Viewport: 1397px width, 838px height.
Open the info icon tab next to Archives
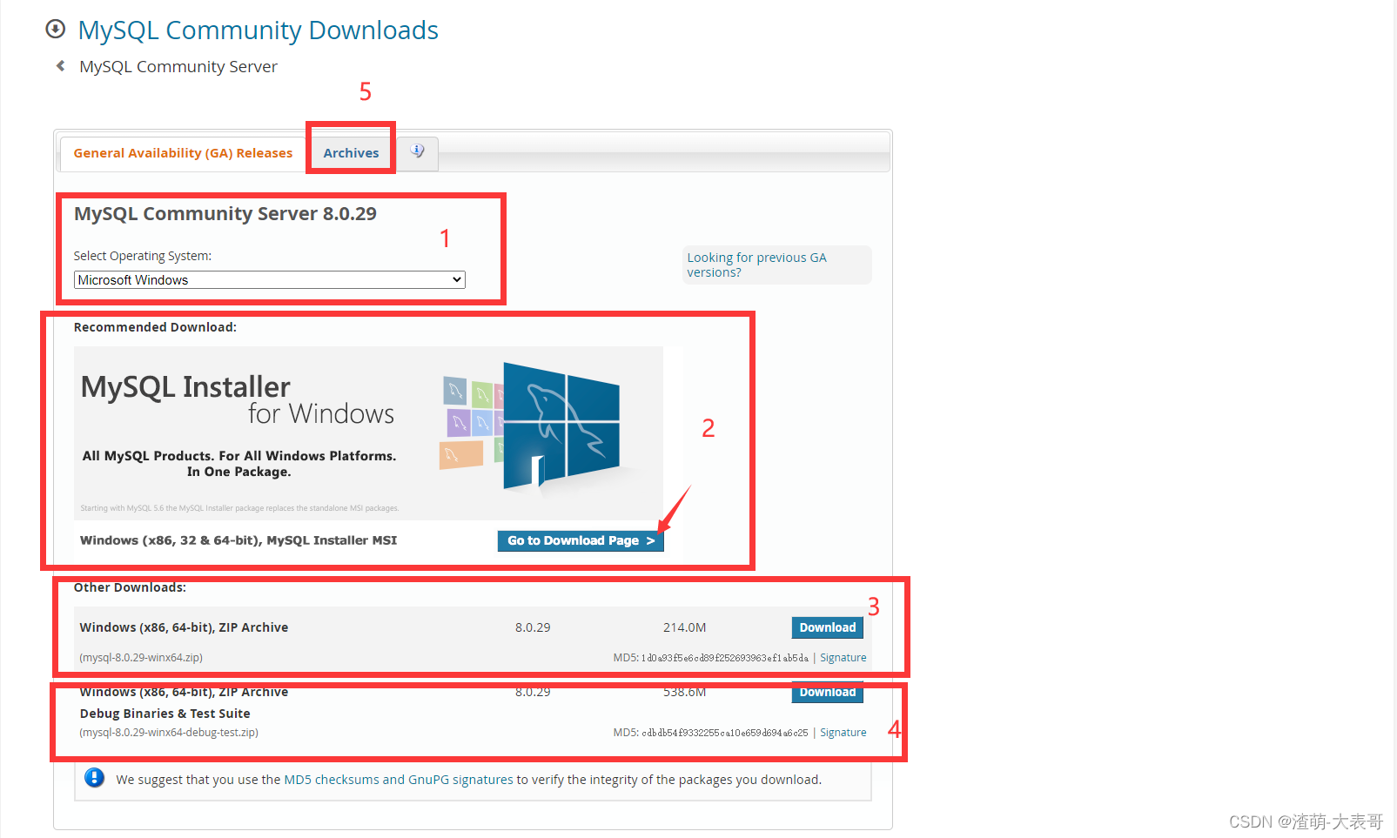tap(418, 151)
